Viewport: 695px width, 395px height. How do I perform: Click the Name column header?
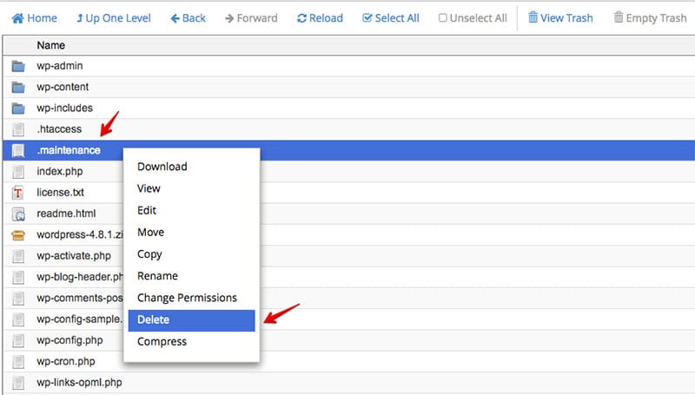51,45
